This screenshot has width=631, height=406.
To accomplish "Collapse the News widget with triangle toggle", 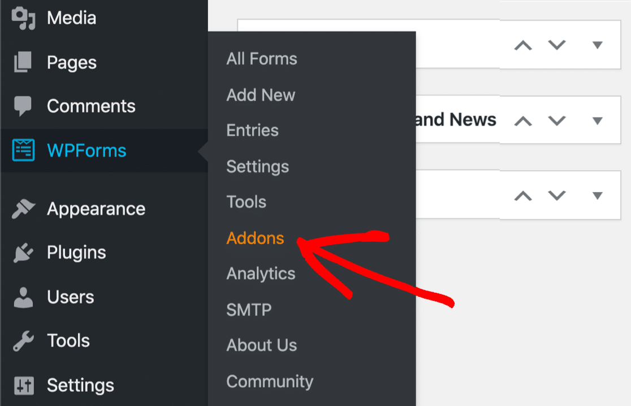I will [597, 120].
